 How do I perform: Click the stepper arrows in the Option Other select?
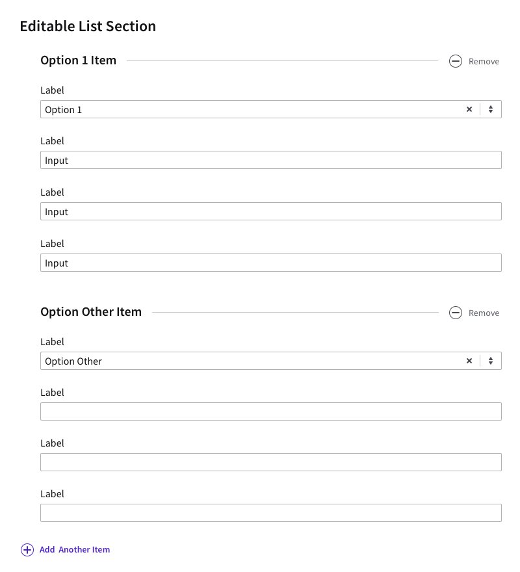(491, 361)
